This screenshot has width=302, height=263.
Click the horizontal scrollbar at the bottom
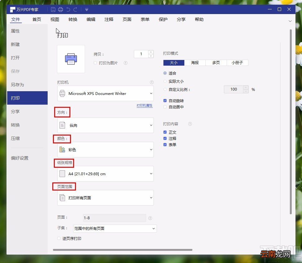click(122, 250)
